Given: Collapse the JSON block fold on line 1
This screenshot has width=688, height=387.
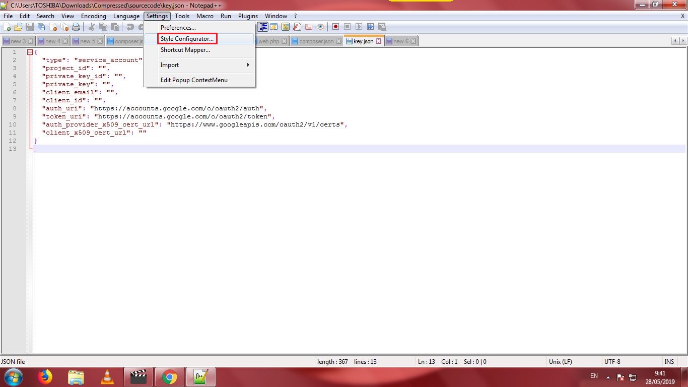Looking at the screenshot, I should [x=30, y=52].
